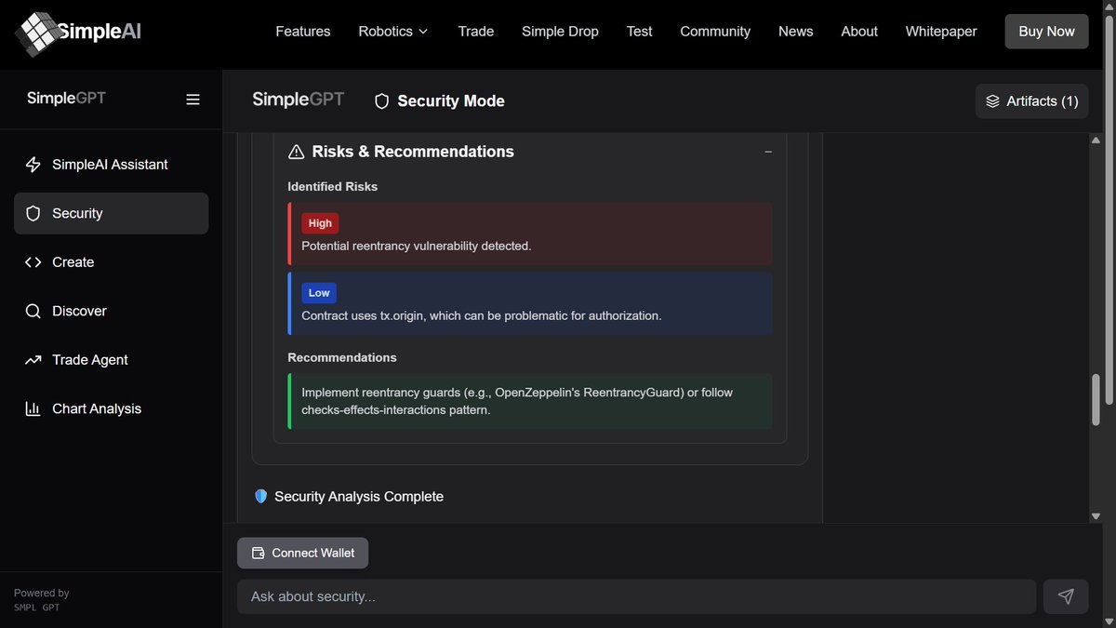
Task: Click the magnifier icon beside Discover
Action: [33, 311]
